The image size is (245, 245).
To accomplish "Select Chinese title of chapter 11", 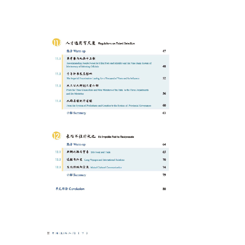I will click(x=81, y=43).
